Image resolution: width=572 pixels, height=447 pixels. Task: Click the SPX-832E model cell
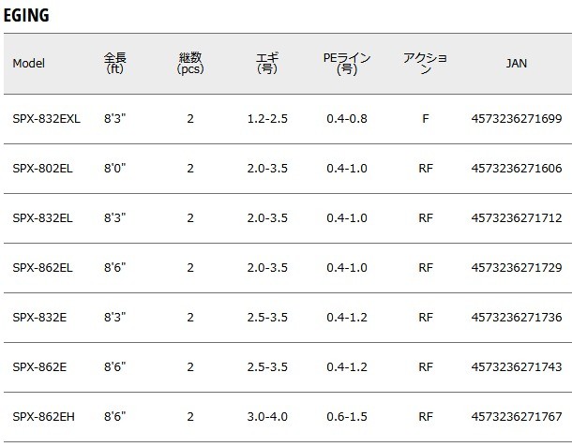tap(39, 317)
